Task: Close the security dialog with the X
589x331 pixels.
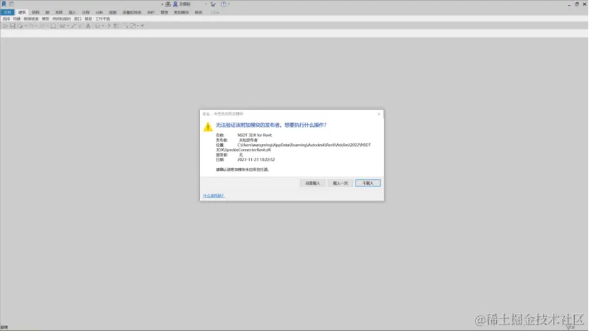Action: (x=379, y=114)
